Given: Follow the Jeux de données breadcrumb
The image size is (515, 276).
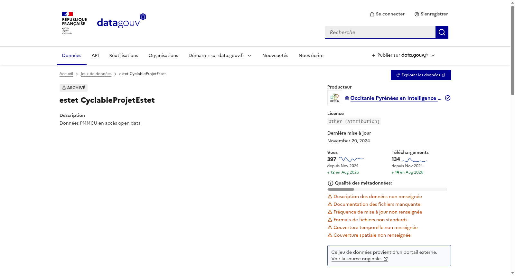Looking at the screenshot, I should [96, 74].
